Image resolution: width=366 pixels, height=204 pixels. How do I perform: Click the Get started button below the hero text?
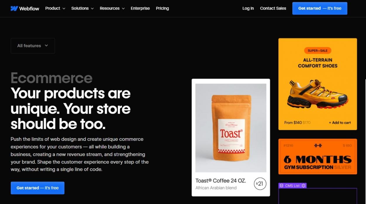tap(37, 188)
